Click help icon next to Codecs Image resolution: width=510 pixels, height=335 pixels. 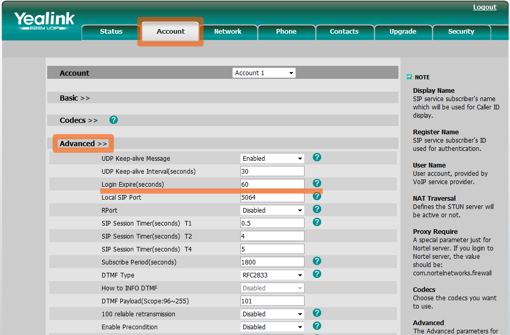click(x=114, y=120)
